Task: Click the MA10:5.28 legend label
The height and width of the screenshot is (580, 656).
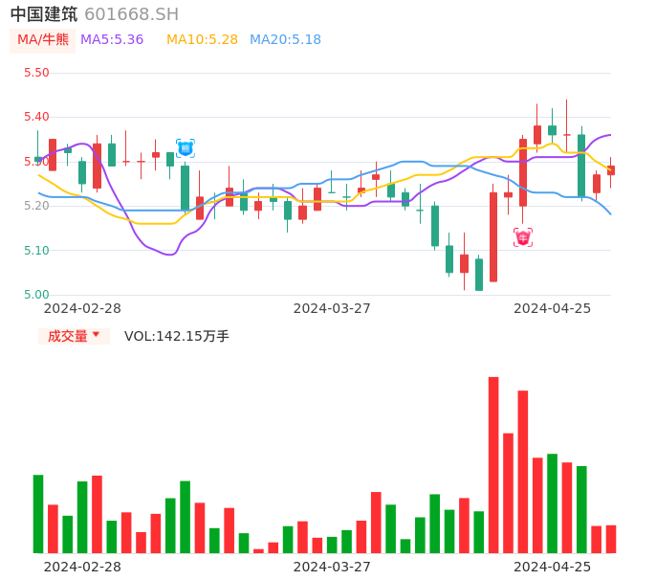Action: tap(202, 40)
